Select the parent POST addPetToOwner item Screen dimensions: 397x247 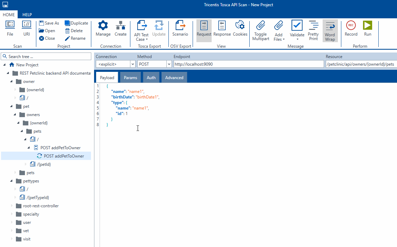coord(60,148)
